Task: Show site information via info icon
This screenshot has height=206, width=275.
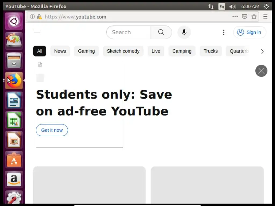Action: [32, 17]
